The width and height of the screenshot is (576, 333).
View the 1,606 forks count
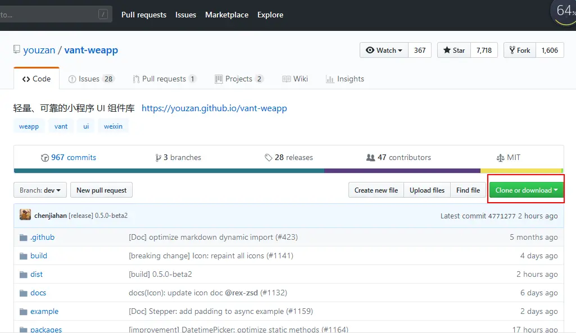point(550,51)
